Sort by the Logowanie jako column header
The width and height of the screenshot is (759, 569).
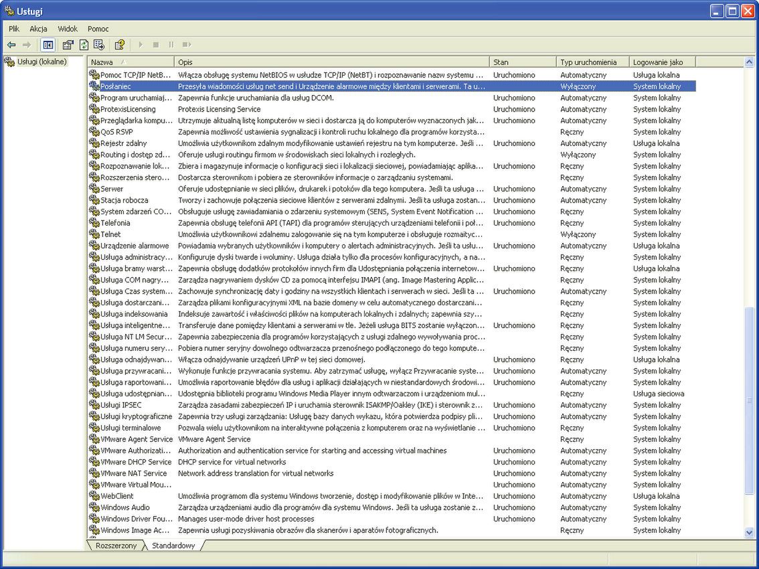click(663, 62)
